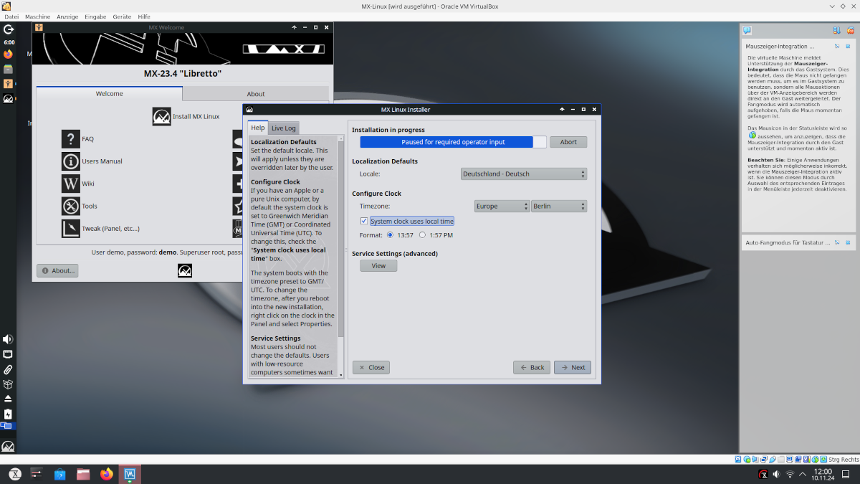Click the MX logo at bottom of MX Welcome
860x484 pixels.
coord(185,270)
